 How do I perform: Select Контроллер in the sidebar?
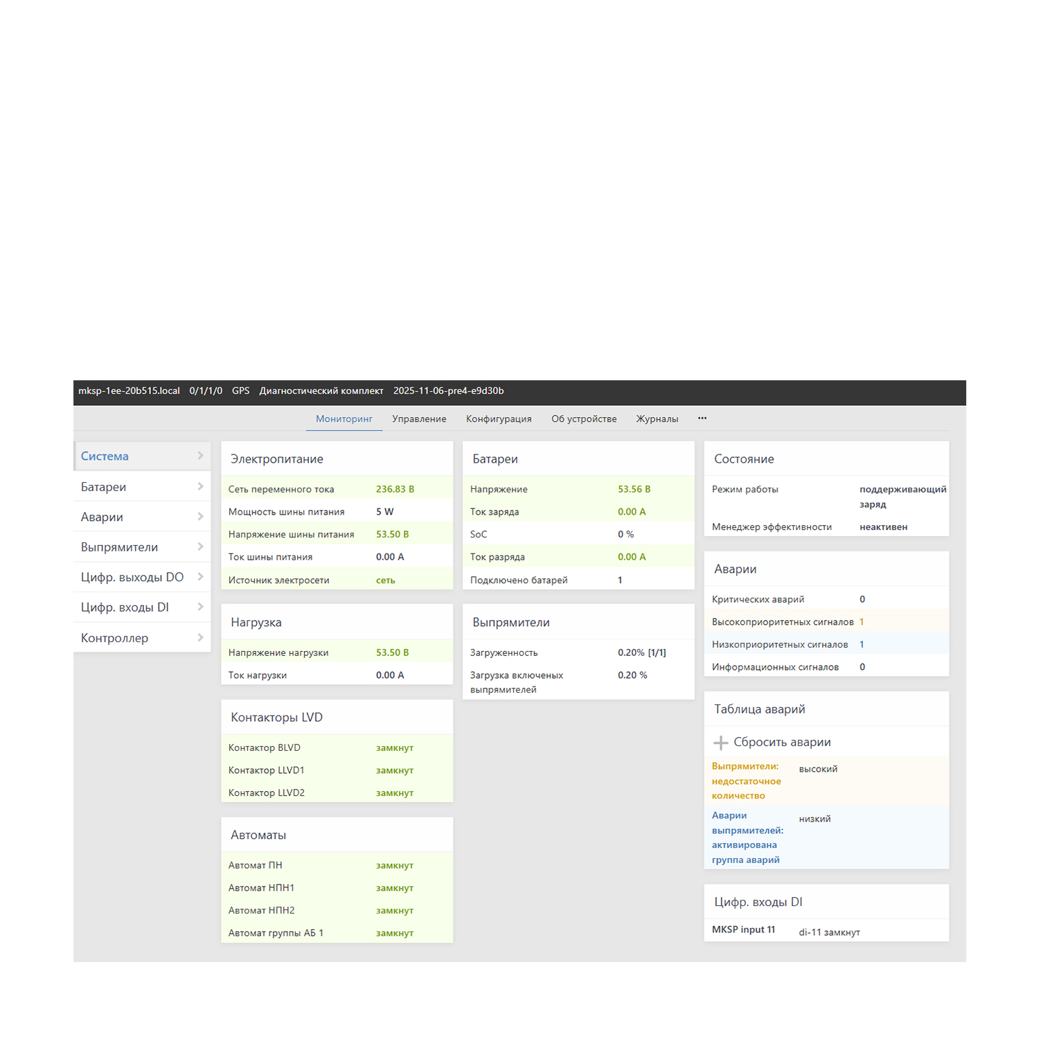(115, 638)
